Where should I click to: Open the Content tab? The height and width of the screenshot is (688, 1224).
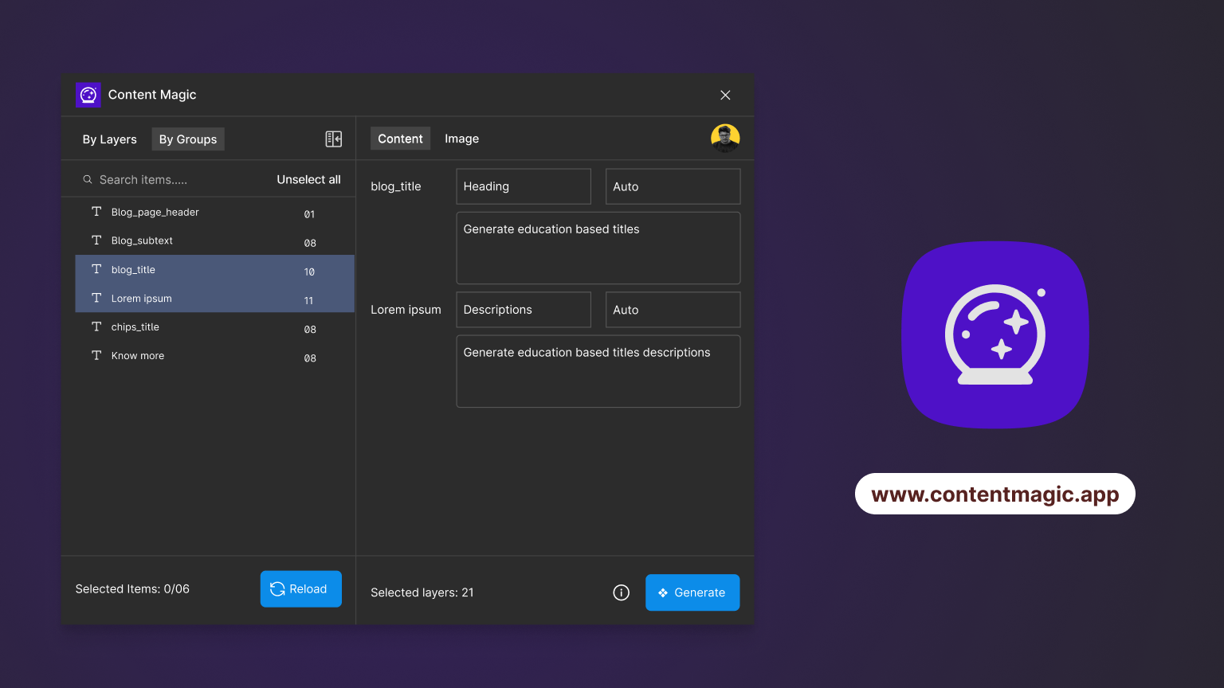point(400,139)
